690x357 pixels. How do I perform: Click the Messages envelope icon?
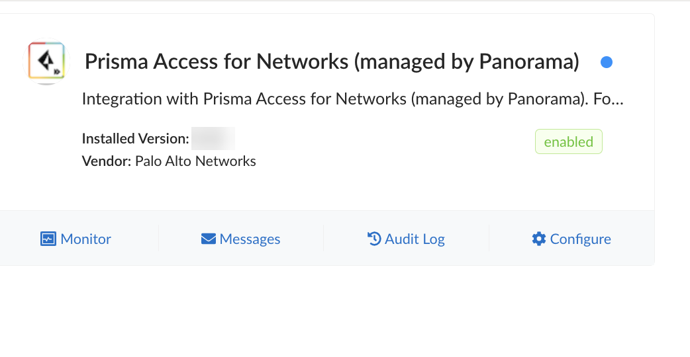click(209, 239)
